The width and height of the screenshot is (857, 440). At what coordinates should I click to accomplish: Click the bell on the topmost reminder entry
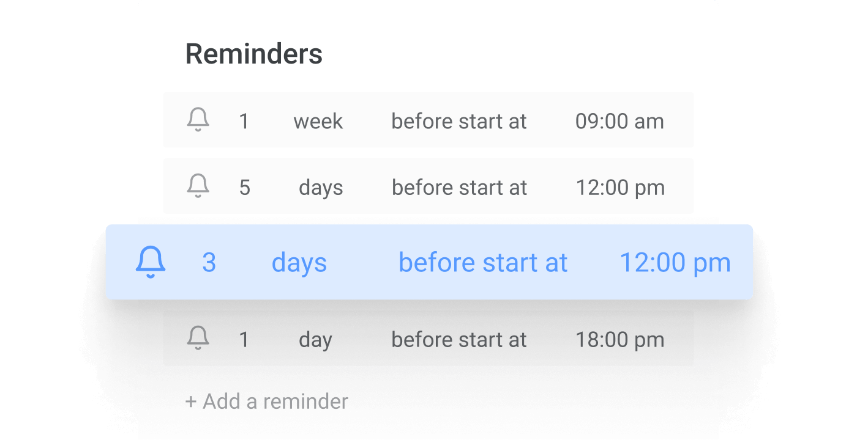pyautogui.click(x=198, y=120)
